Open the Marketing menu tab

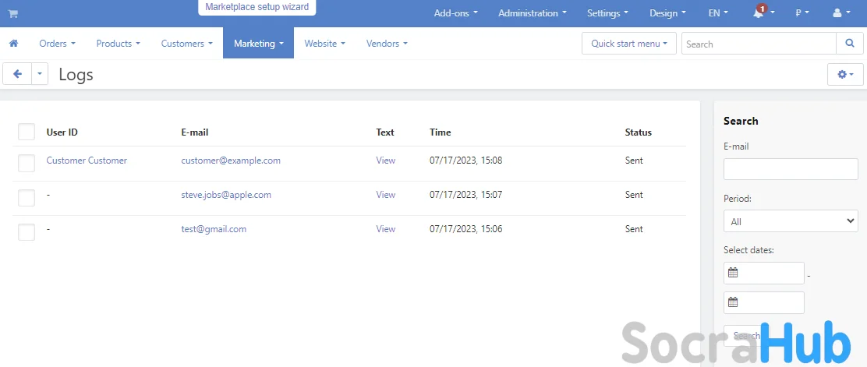coord(258,44)
